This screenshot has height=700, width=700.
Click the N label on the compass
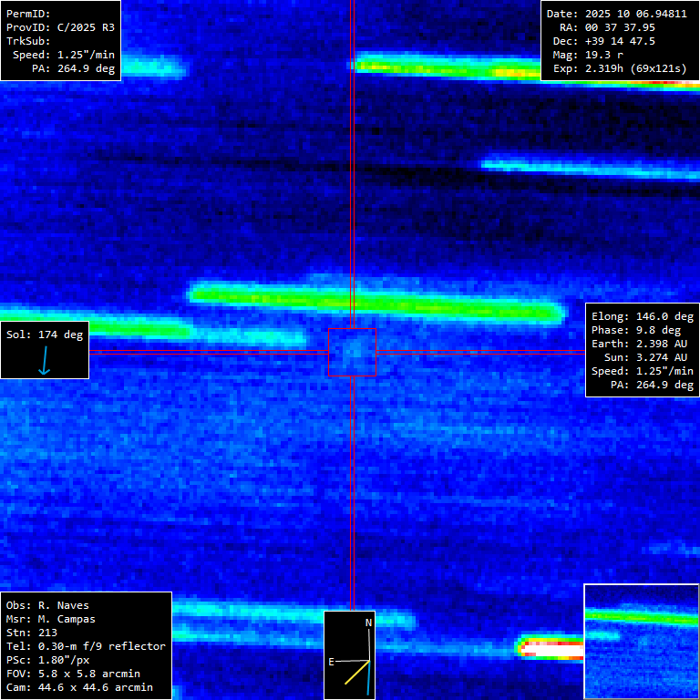tap(368, 623)
